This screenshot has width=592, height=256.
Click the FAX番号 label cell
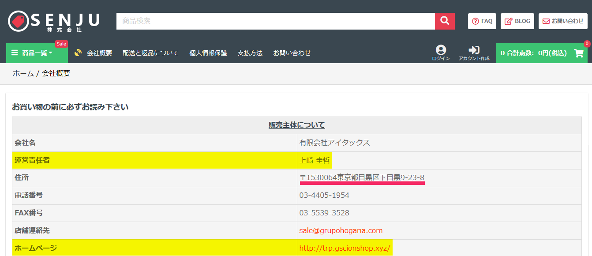pyautogui.click(x=154, y=213)
